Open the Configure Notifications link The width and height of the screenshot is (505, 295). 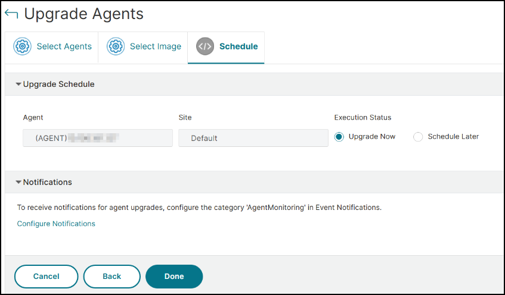pos(56,224)
